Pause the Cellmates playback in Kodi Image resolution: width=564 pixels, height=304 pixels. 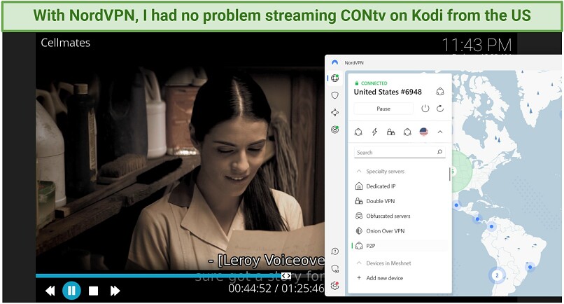click(71, 290)
